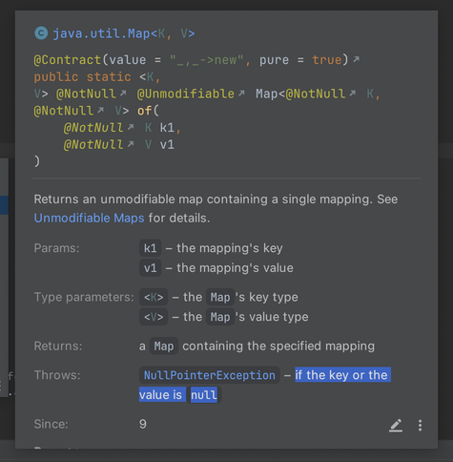Click the Map chip in Returns row

(164, 346)
